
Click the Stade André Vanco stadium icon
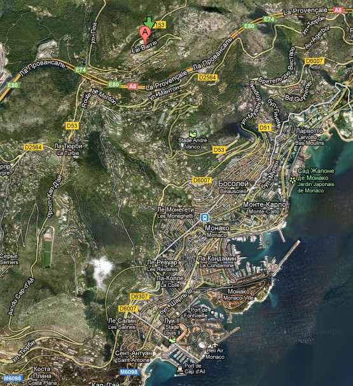point(193,134)
